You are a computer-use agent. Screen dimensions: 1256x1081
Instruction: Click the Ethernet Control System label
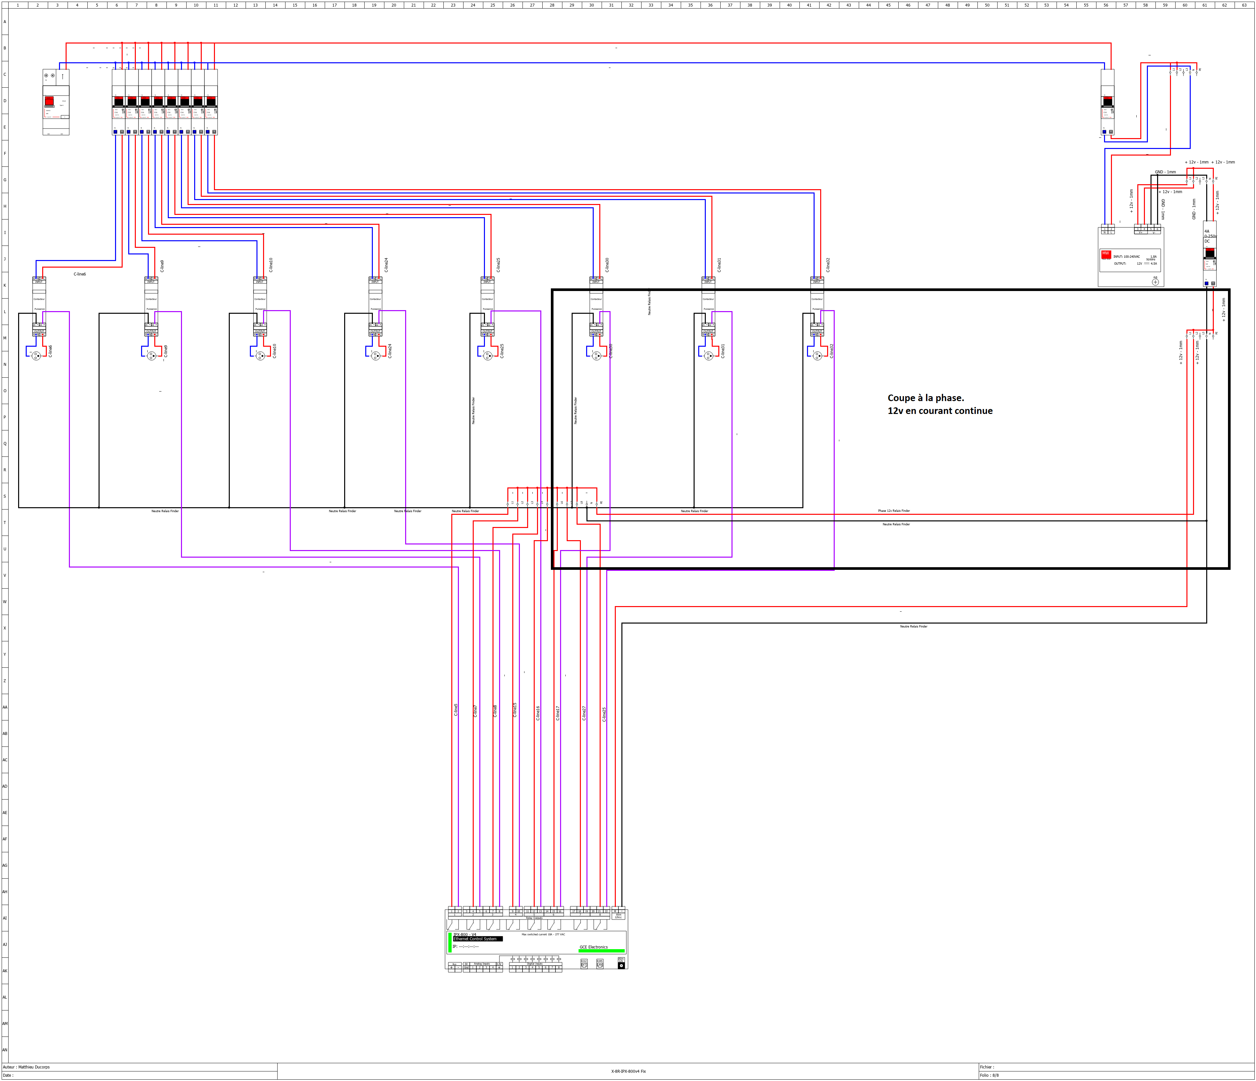coord(477,939)
